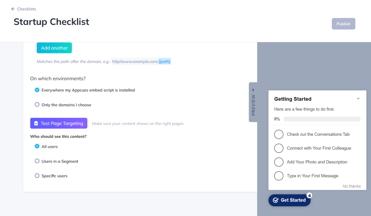Click 'Add another' to add a page rule
The height and width of the screenshot is (216, 371).
(54, 47)
